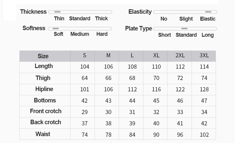Viewport: 235px width, 143px height.
Task: Select the 'Medium' softness label
Action: (x=80, y=34)
